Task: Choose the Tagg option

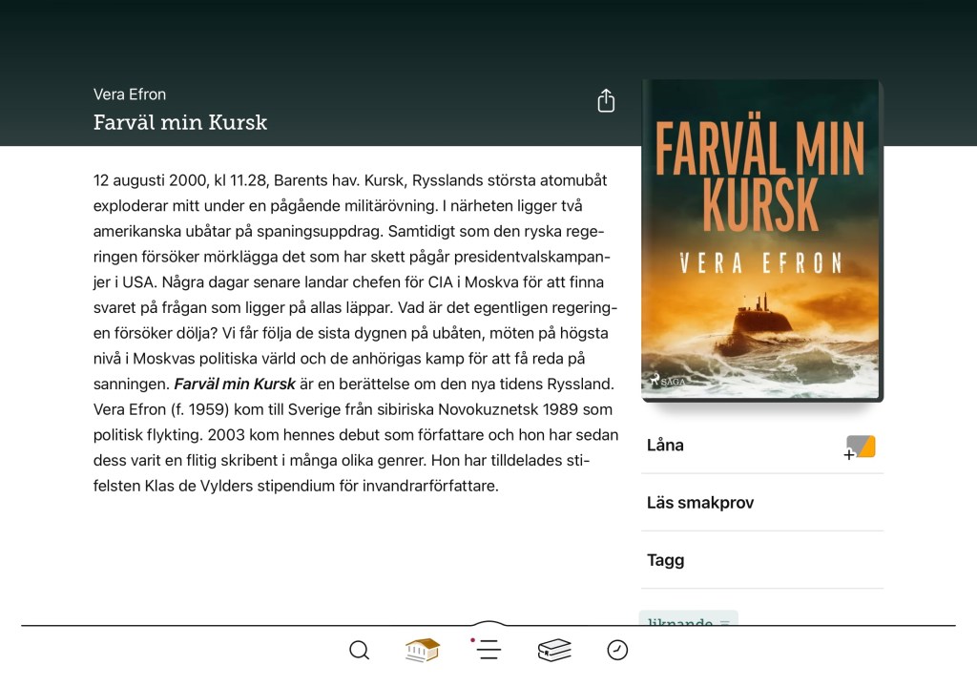Action: (762, 559)
